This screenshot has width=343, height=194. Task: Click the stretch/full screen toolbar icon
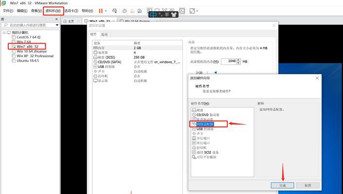pos(192,11)
